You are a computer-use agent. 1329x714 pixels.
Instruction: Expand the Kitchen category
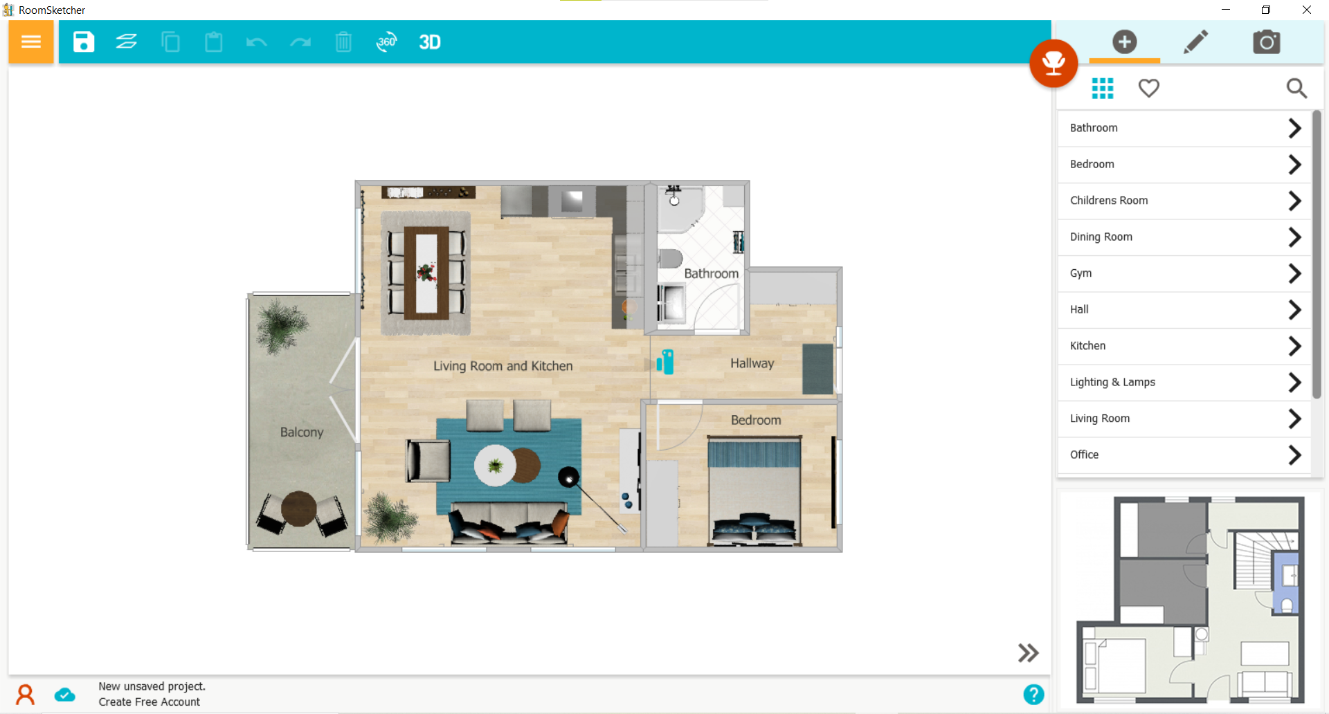click(x=1184, y=346)
